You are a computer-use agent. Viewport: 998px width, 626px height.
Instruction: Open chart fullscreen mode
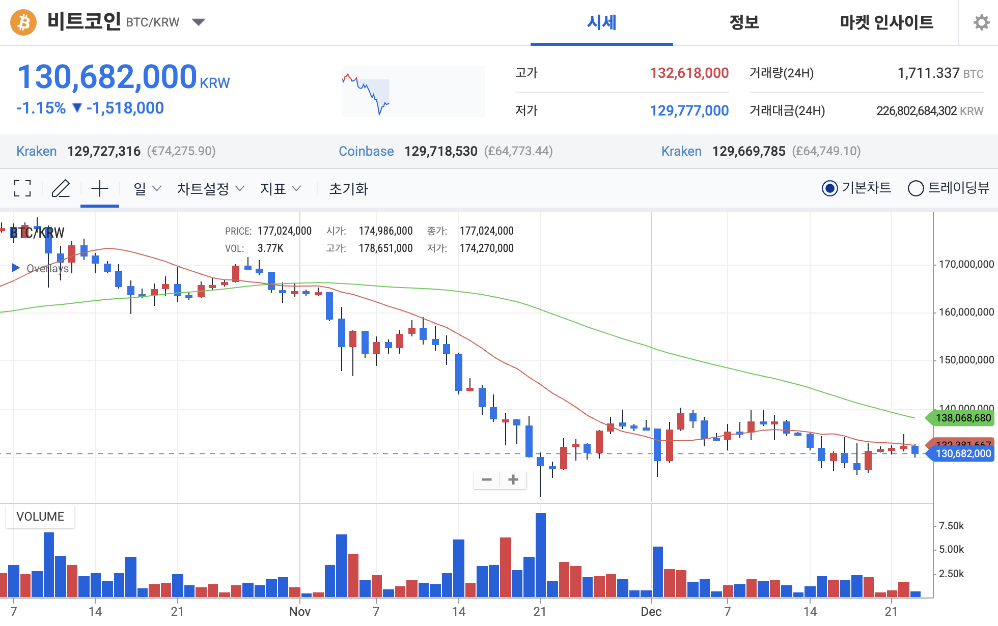[x=22, y=188]
